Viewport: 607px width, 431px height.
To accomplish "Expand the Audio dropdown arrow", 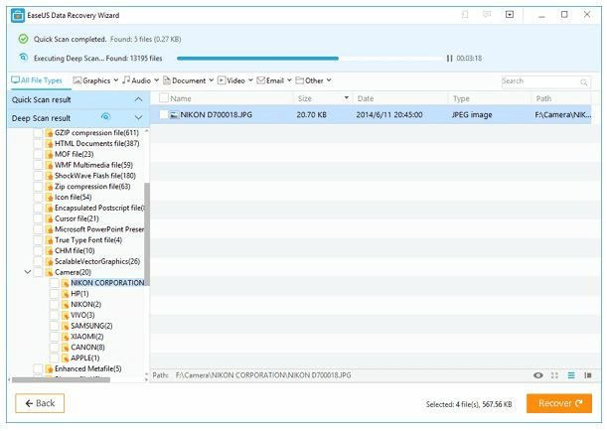I will click(156, 80).
